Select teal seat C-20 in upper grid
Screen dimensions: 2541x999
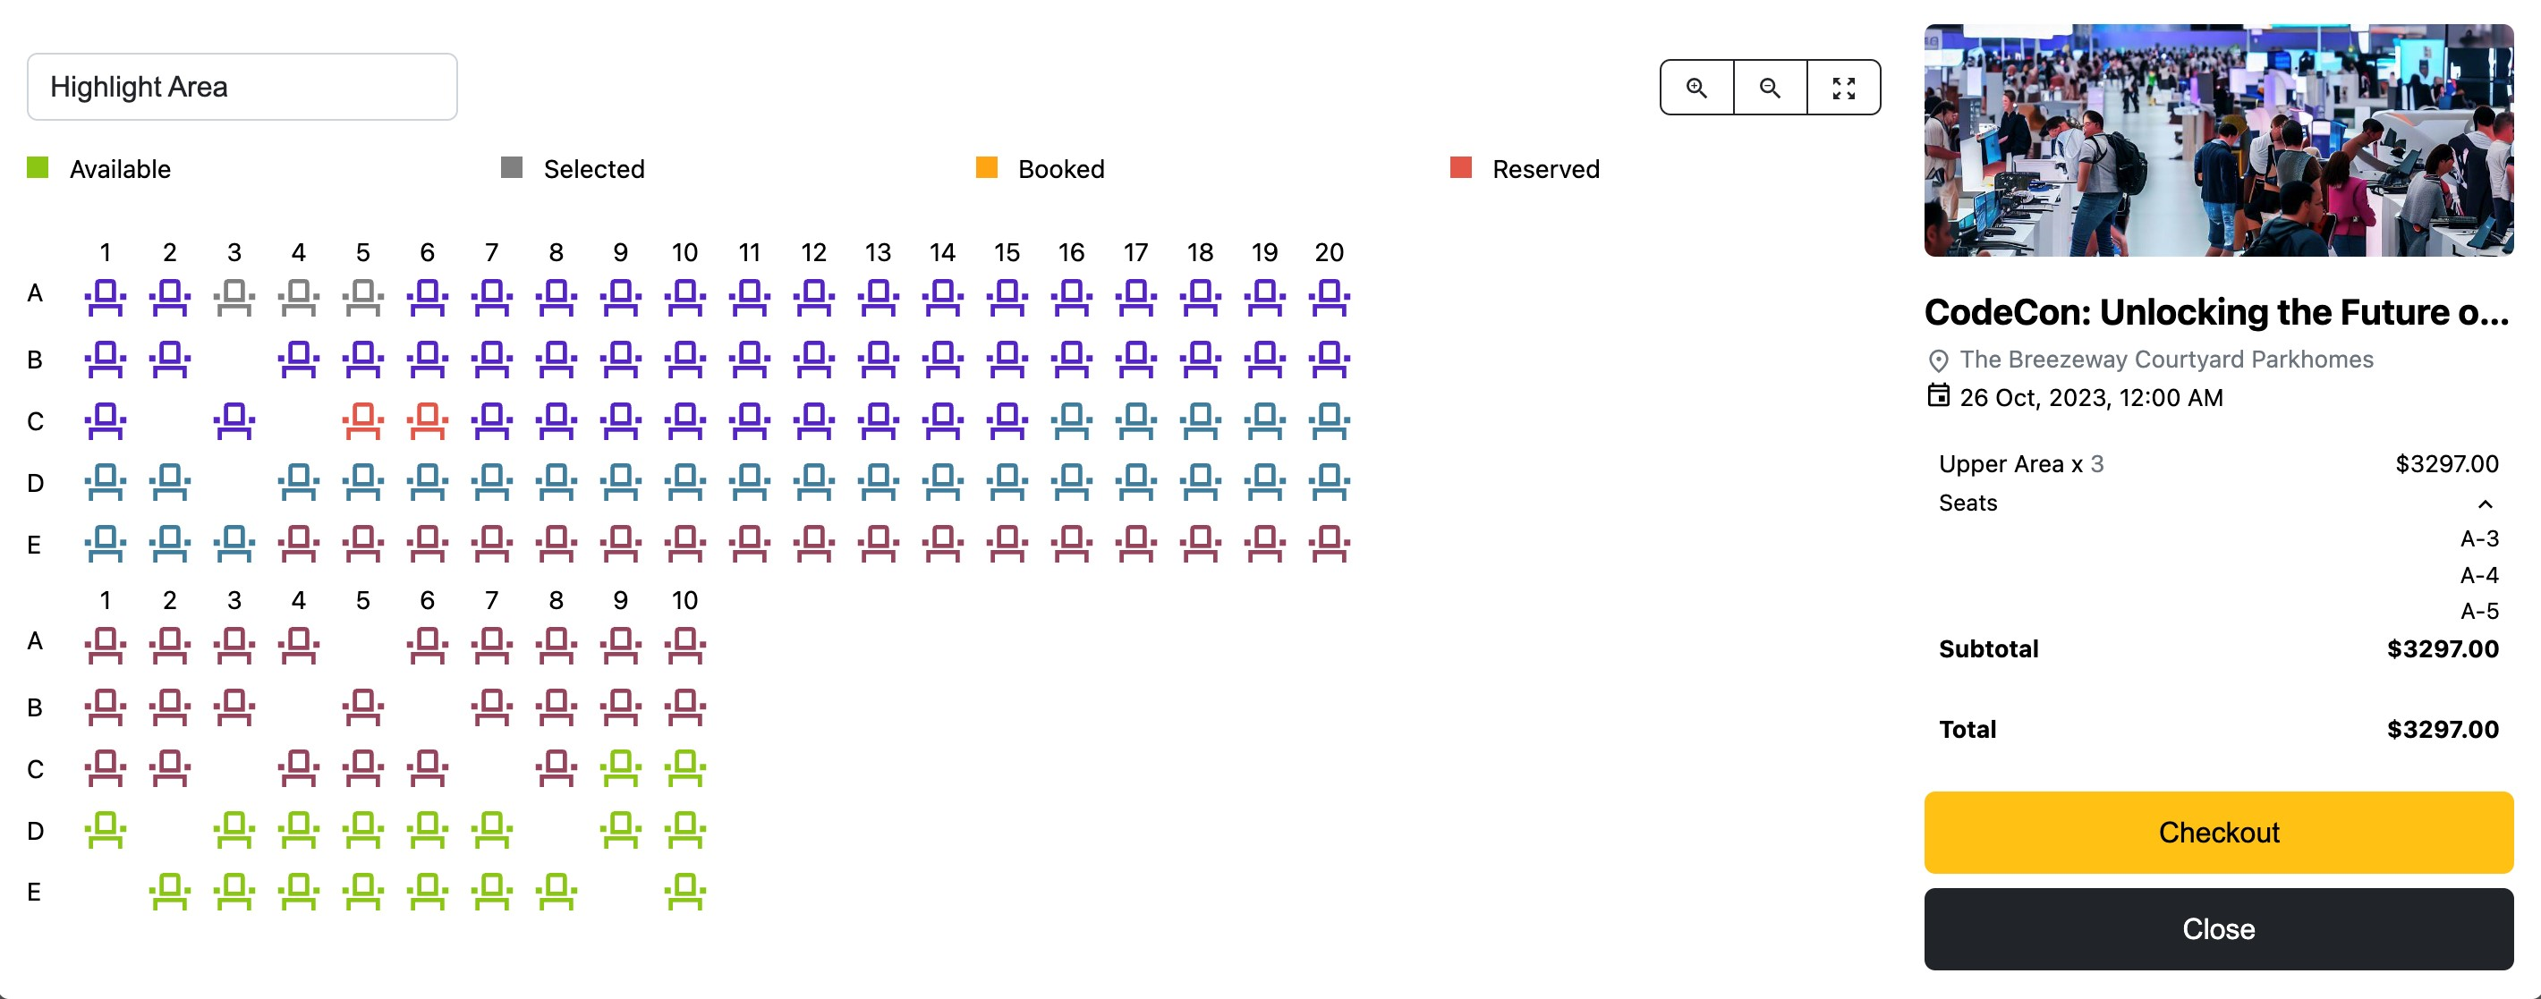(1329, 420)
